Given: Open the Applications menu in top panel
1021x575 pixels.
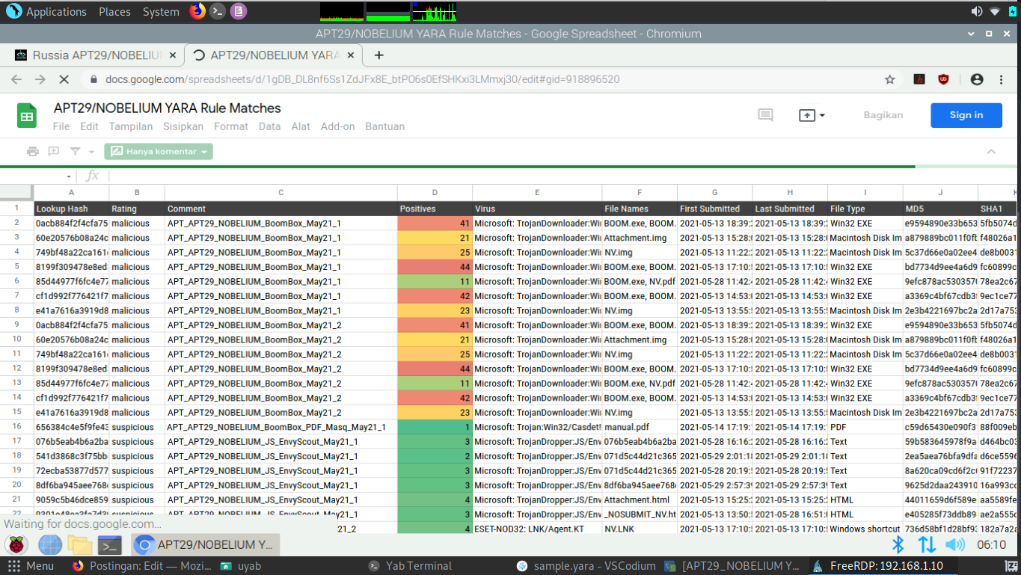Looking at the screenshot, I should point(46,11).
